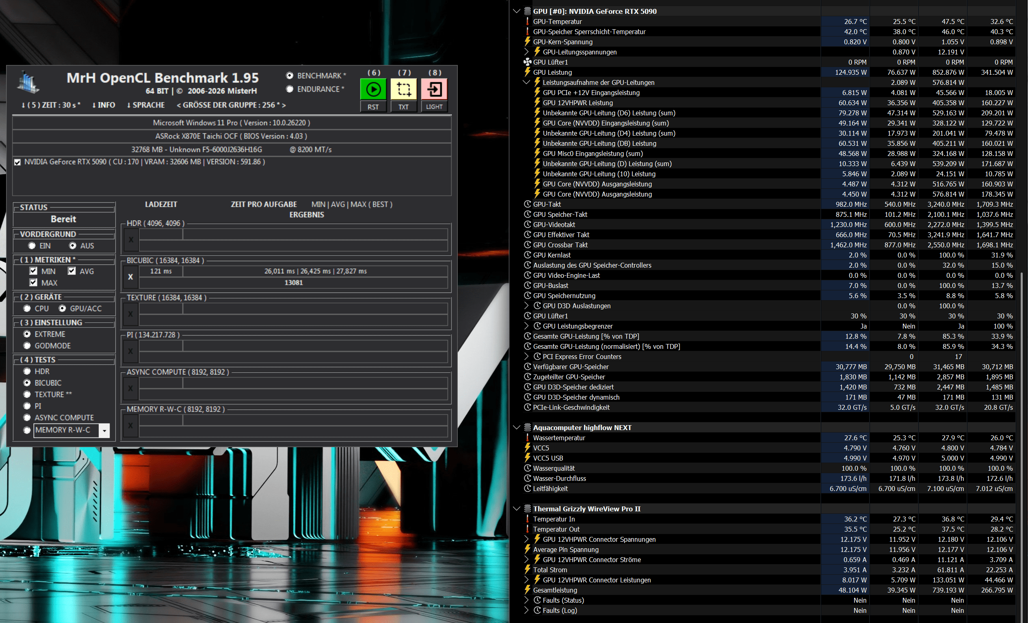Collapse the Thermal Grizzly WireView Pro II group
1028x623 pixels.
pos(517,508)
